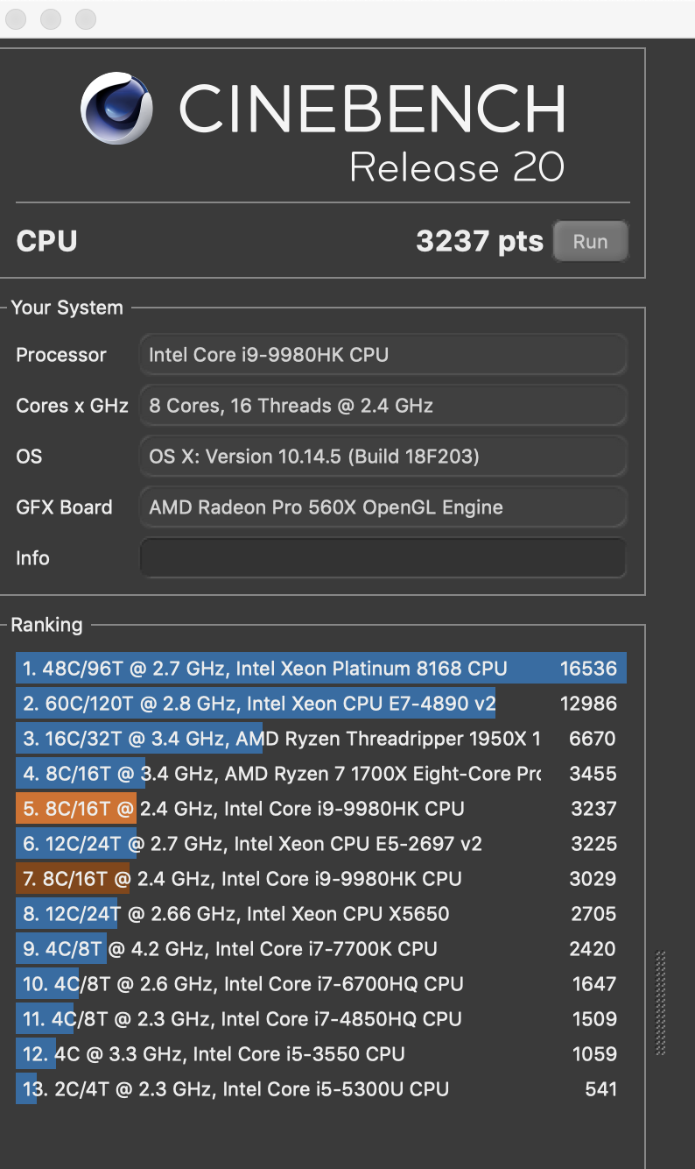Viewport: 695px width, 1169px height.
Task: Click the Core i7-6700HQ ranking entry
Action: (x=320, y=984)
